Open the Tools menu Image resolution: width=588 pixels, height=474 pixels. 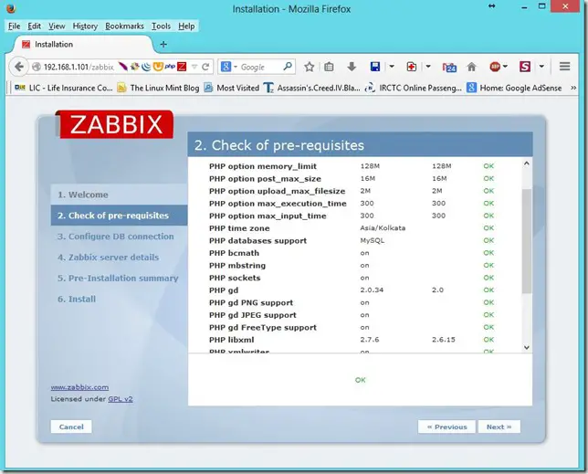pos(162,26)
